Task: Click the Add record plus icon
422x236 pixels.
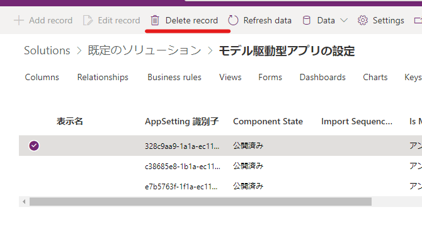Action: tap(19, 20)
